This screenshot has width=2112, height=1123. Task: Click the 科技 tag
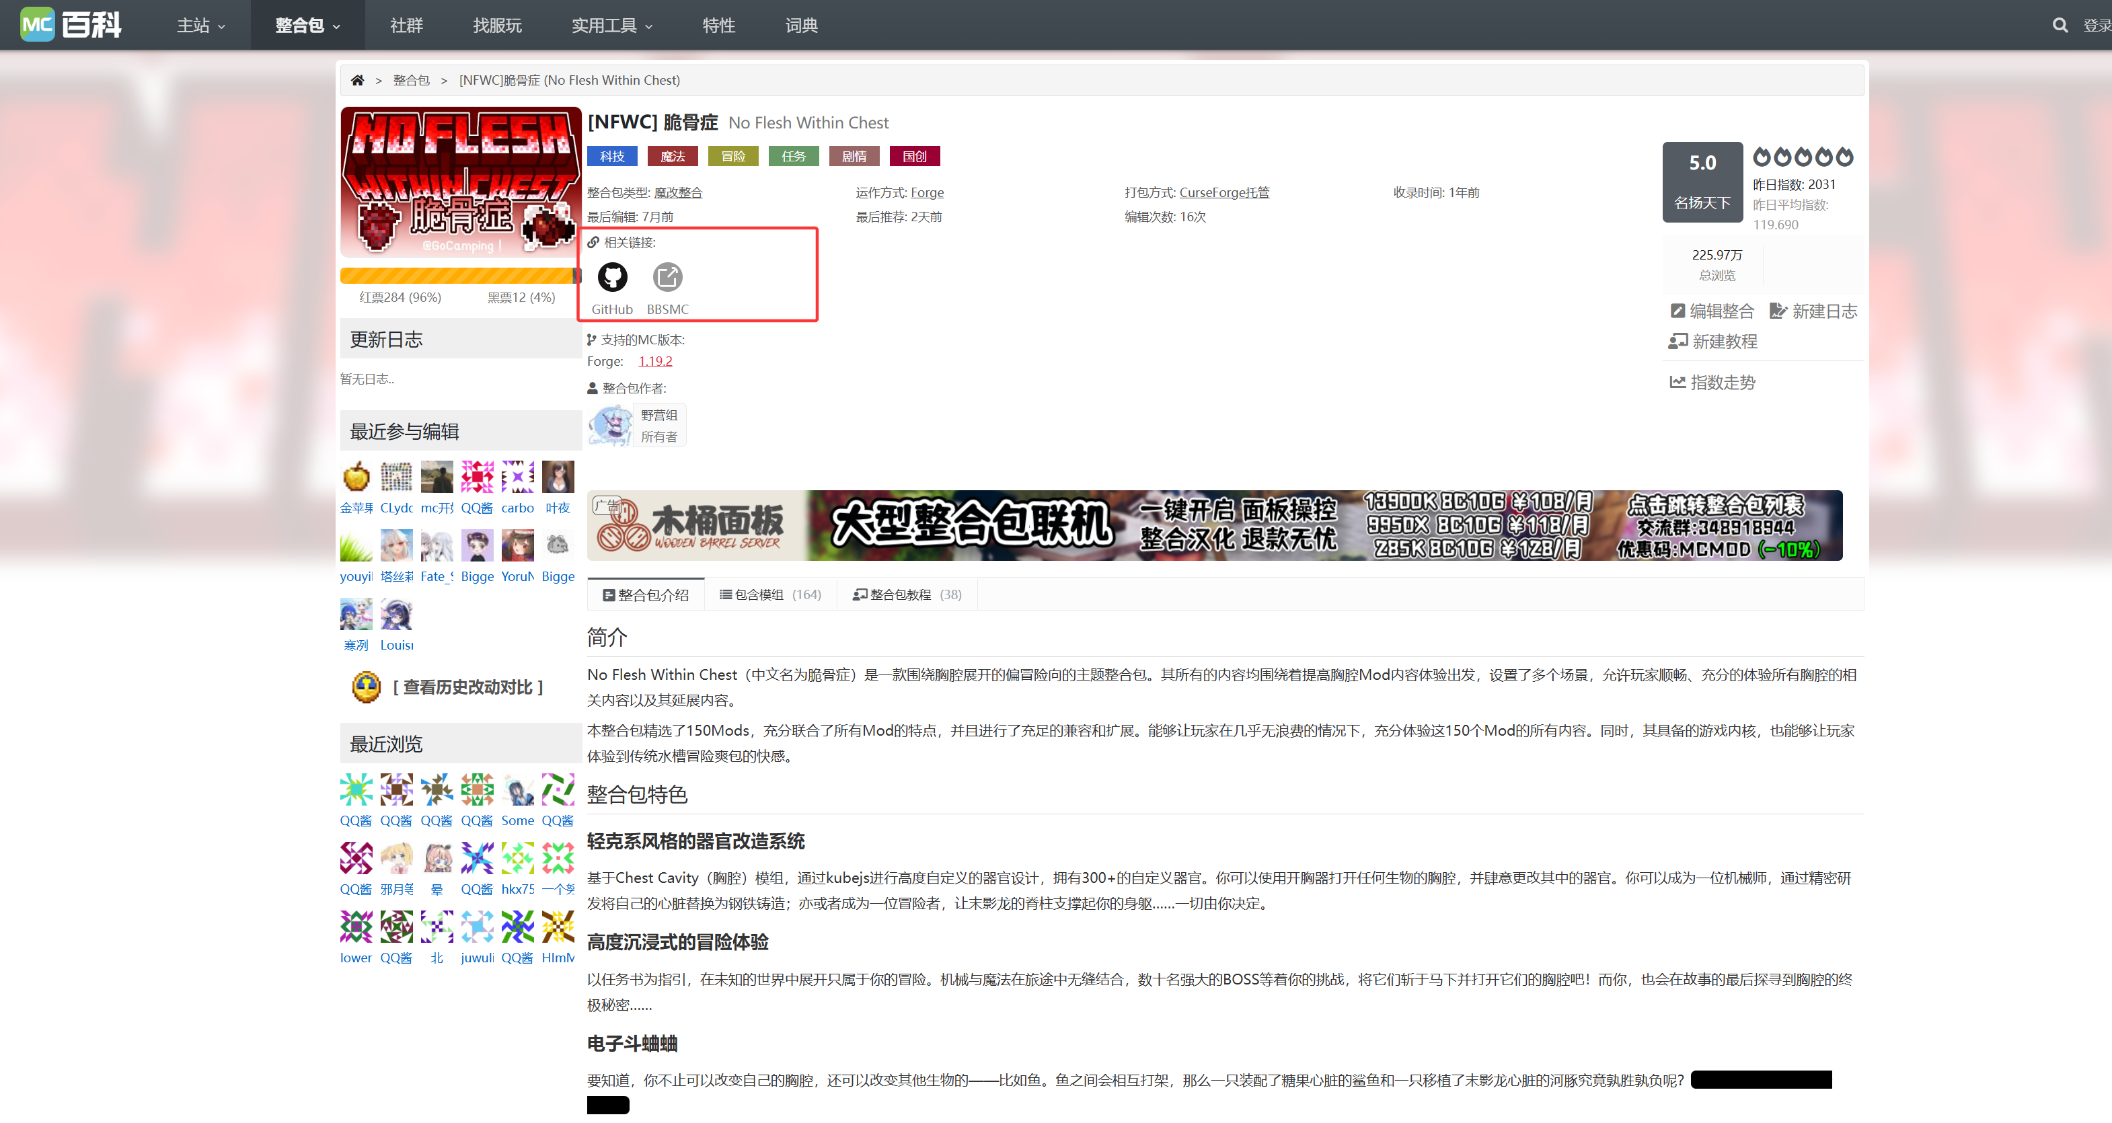pyautogui.click(x=613, y=157)
